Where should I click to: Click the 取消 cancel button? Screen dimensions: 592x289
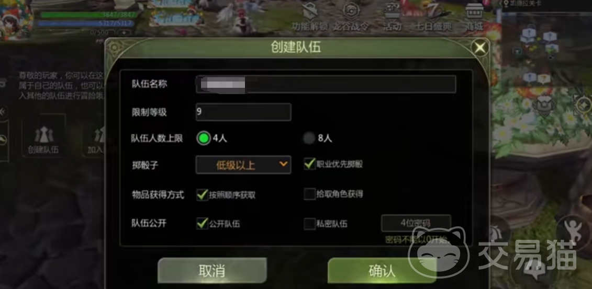212,271
